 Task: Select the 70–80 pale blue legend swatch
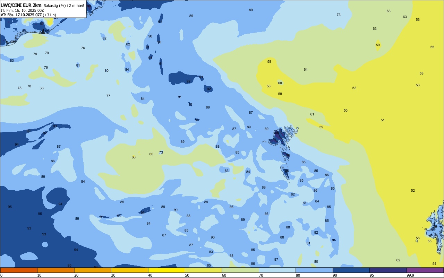(277, 270)
